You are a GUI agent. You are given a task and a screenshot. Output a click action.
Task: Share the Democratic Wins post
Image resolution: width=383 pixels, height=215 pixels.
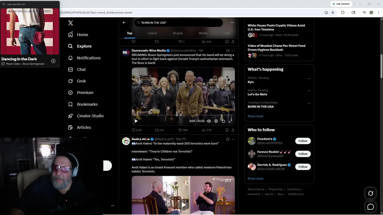click(233, 130)
